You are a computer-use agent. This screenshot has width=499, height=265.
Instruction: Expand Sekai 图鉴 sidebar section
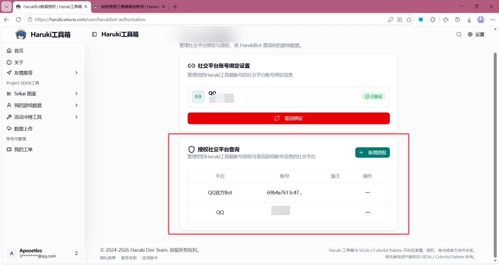43,94
